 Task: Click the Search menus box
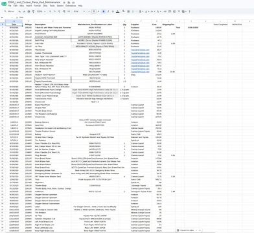click(9, 12)
